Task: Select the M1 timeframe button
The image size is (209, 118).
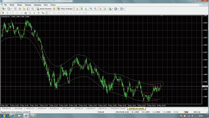Action: pyautogui.click(x=50, y=13)
